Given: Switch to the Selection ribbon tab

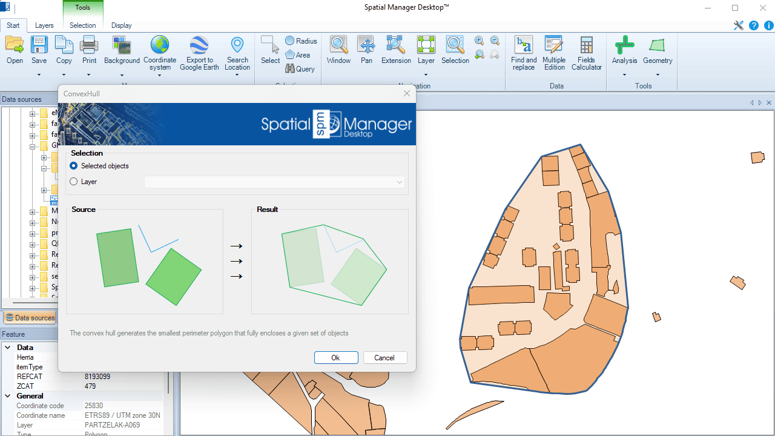Looking at the screenshot, I should [x=82, y=25].
